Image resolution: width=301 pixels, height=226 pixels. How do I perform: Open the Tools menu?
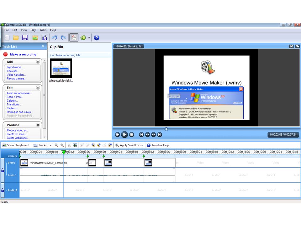pyautogui.click(x=43, y=30)
